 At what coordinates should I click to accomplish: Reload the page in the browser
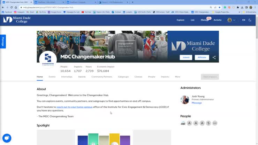(12, 7)
